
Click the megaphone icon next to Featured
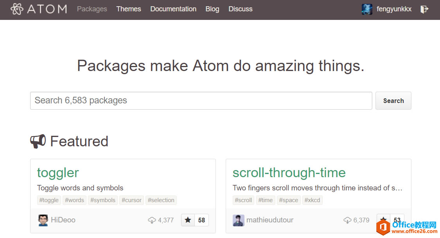[x=38, y=141]
